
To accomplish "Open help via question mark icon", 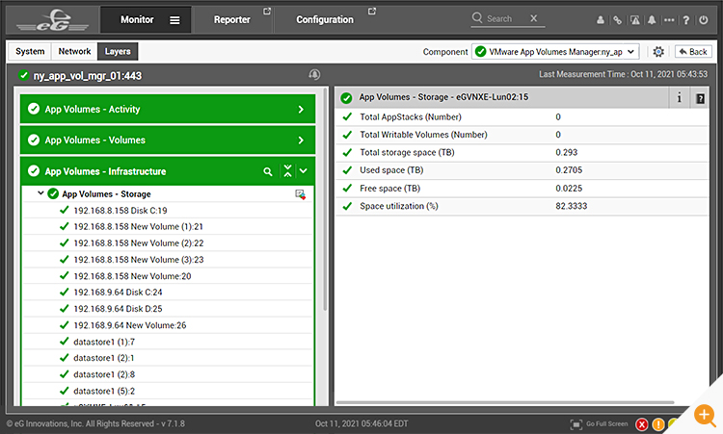I will pos(686,20).
